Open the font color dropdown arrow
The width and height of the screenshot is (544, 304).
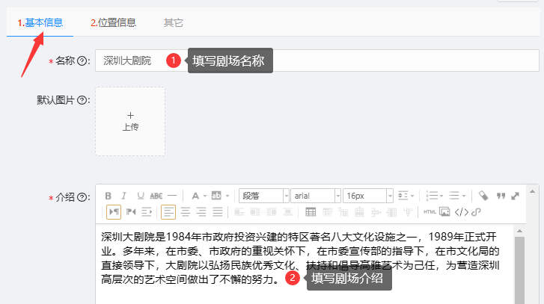205,196
